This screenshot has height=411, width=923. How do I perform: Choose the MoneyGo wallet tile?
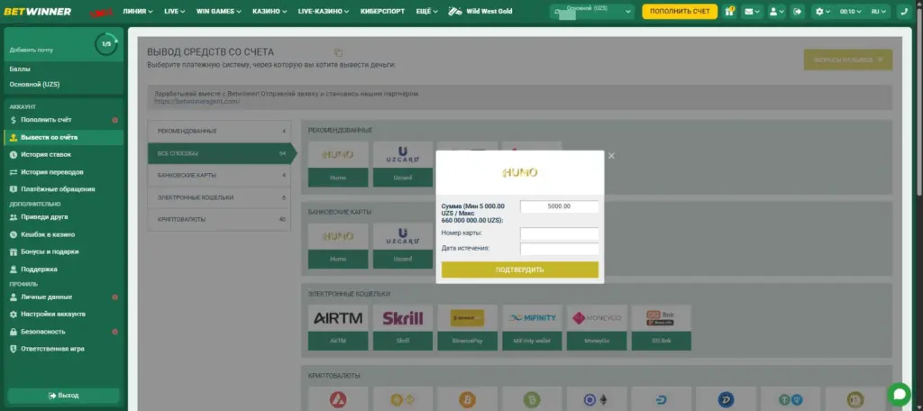pyautogui.click(x=597, y=327)
